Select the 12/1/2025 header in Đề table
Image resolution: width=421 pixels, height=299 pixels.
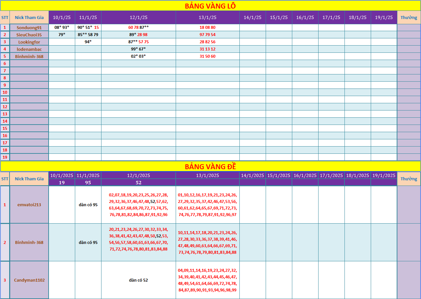click(x=139, y=175)
